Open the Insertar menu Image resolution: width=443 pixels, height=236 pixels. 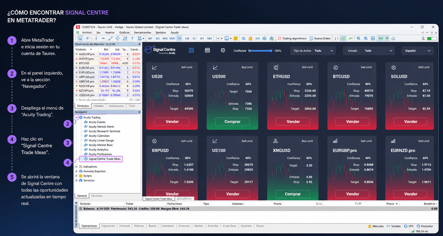click(110, 32)
